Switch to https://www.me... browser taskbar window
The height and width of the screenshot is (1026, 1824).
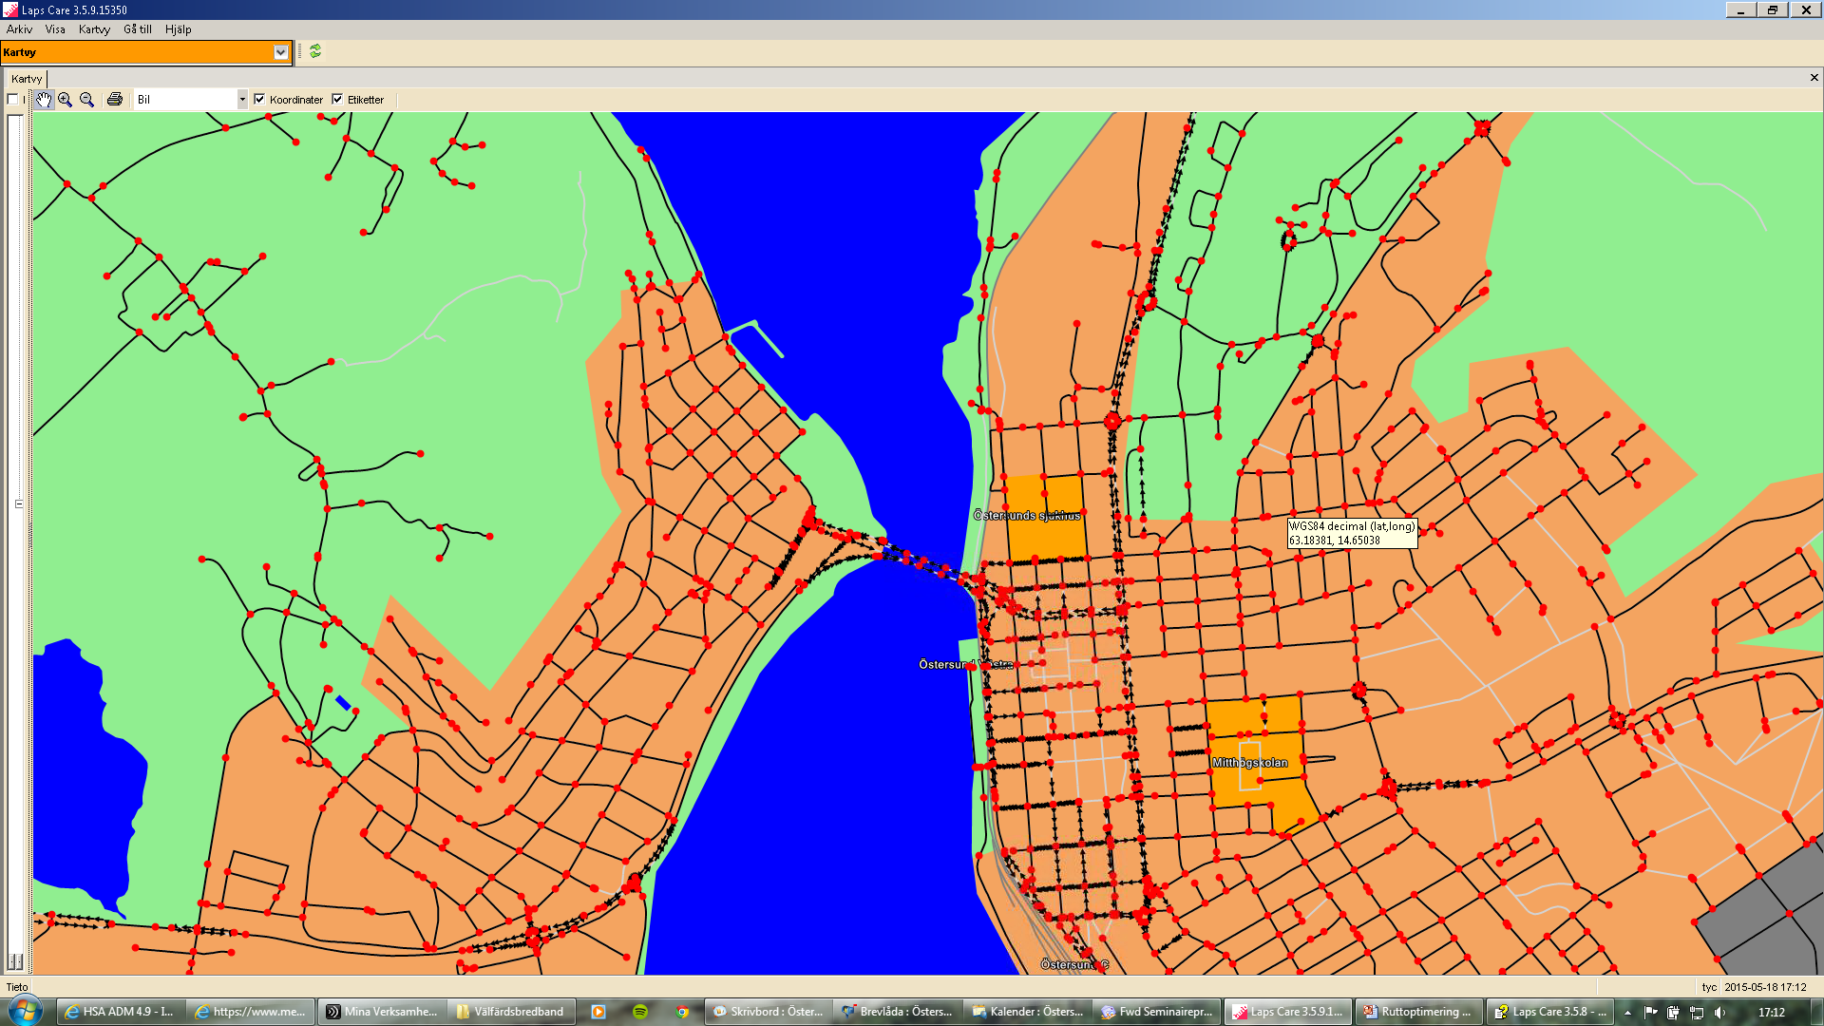pos(250,1012)
